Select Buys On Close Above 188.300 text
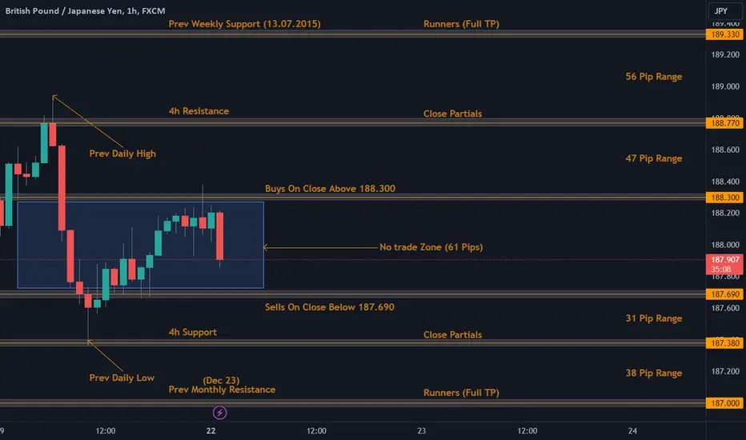 (x=330, y=188)
